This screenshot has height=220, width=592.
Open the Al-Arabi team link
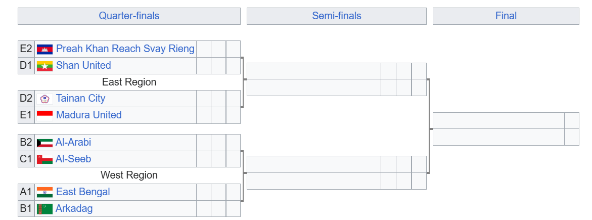73,143
